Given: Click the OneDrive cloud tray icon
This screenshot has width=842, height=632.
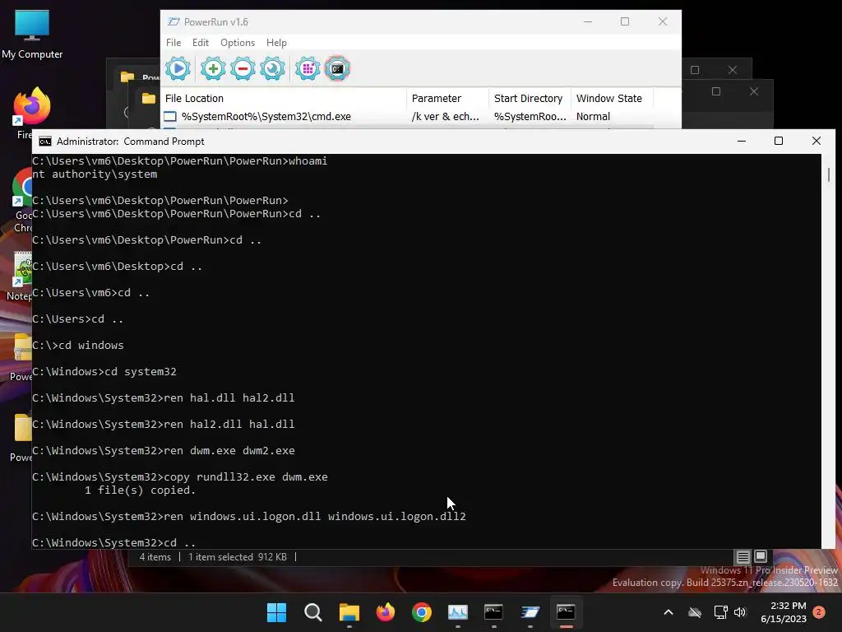Looking at the screenshot, I should [x=695, y=612].
